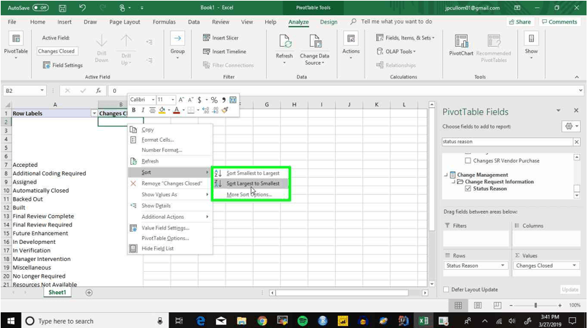Collapse the ribbon with the arrow

coord(576,77)
